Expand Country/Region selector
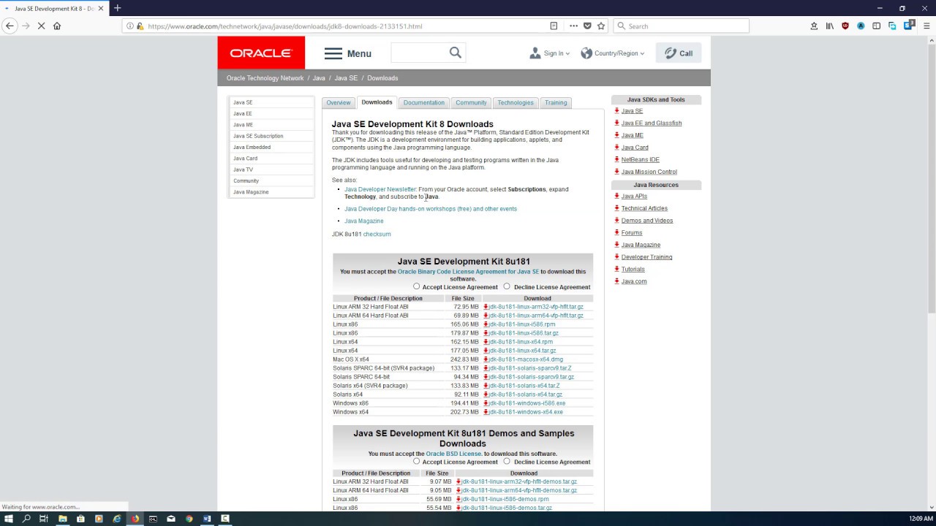Screen dimensions: 936x526 [x=613, y=53]
